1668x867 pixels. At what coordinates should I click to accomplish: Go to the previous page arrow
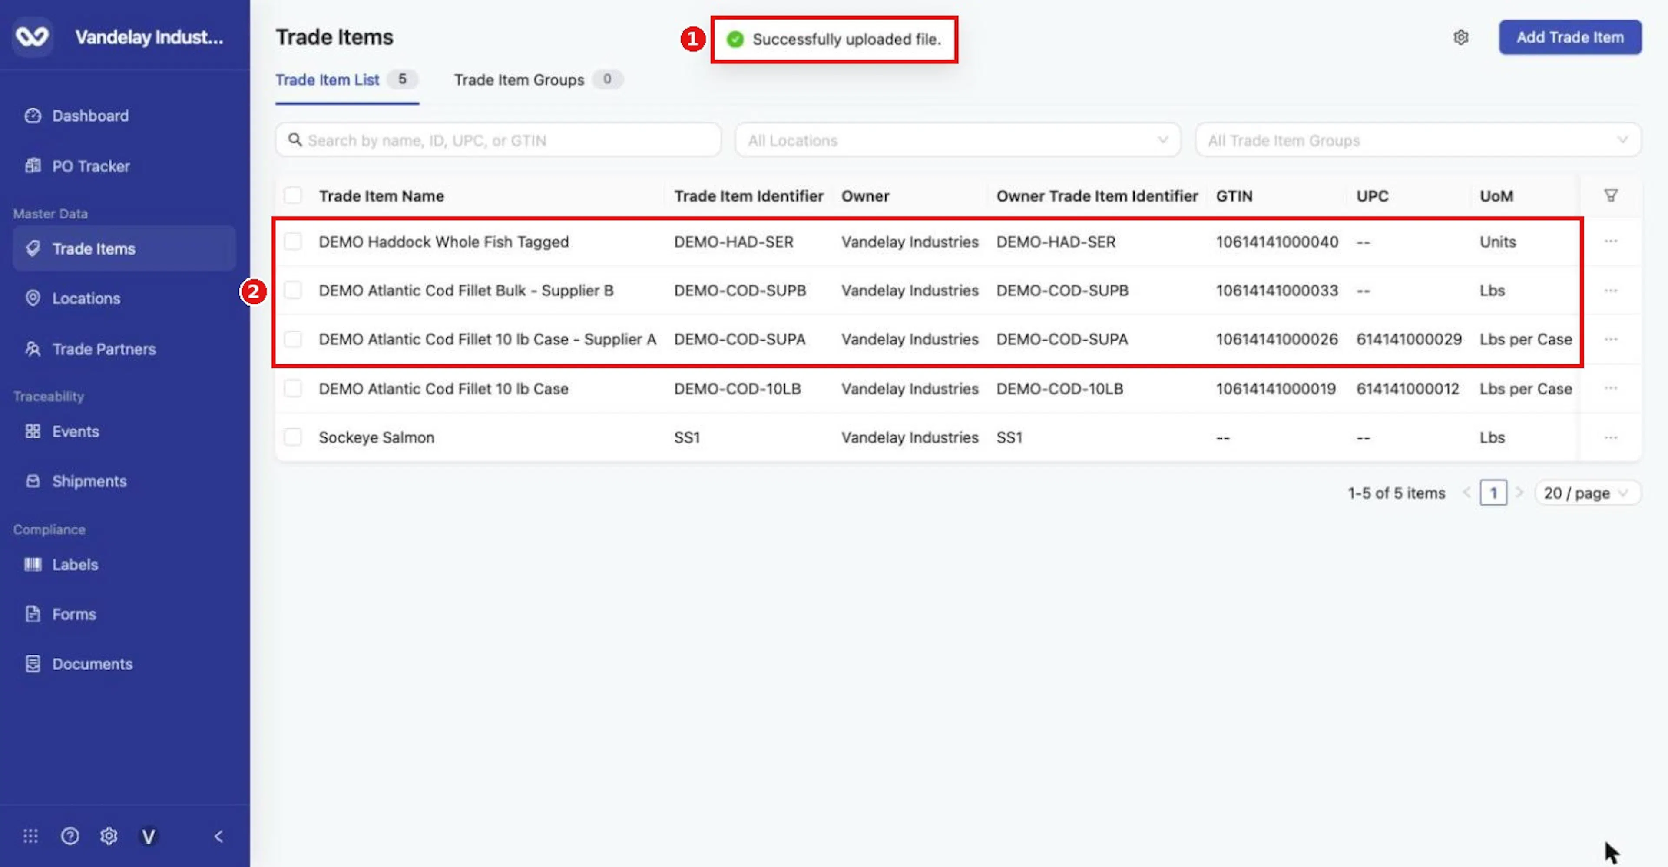click(1466, 493)
